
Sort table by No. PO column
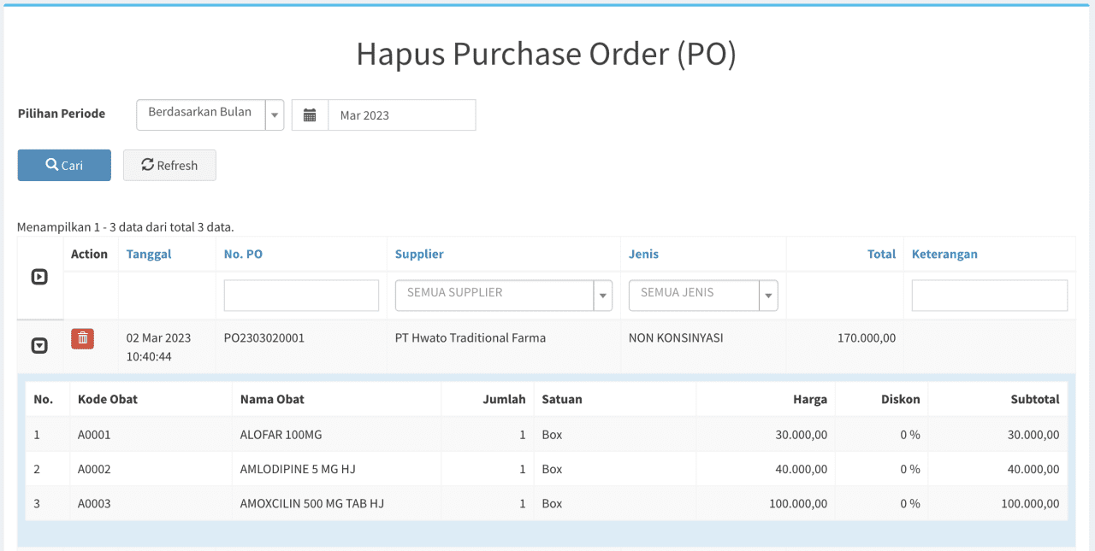click(243, 254)
